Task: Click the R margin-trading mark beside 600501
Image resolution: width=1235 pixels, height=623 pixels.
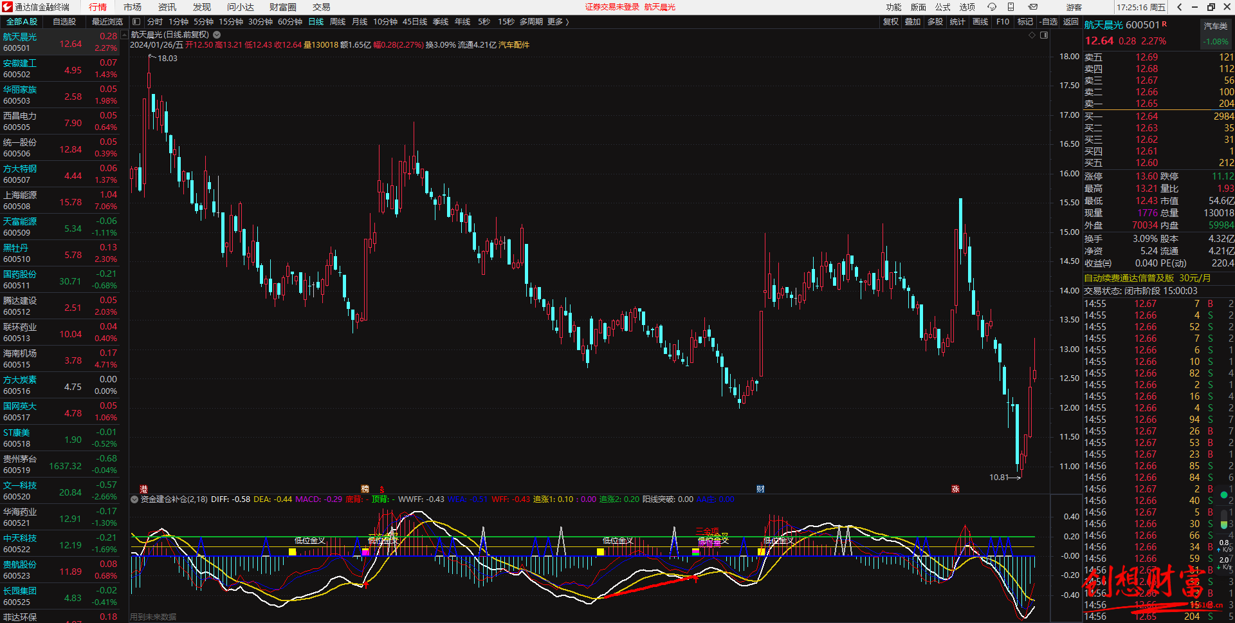Action: tap(1164, 24)
